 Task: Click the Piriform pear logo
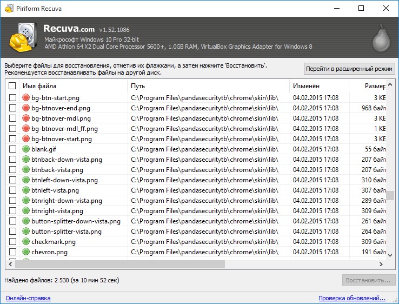coord(381,38)
